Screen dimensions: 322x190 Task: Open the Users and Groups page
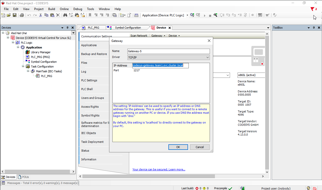click(93, 98)
